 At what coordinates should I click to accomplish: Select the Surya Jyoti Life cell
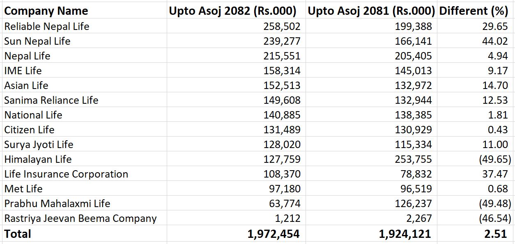pyautogui.click(x=39, y=145)
